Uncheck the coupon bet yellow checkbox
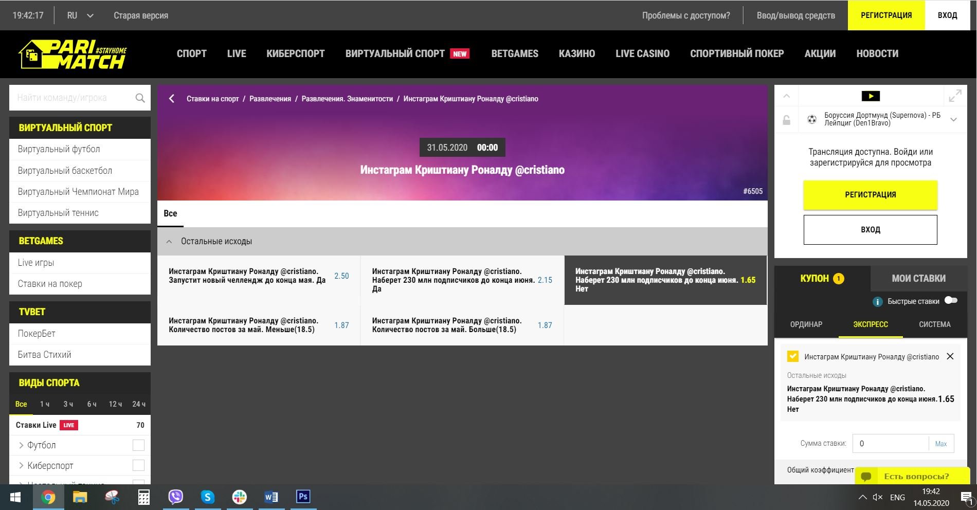Screen dimensions: 977x510 pos(793,356)
